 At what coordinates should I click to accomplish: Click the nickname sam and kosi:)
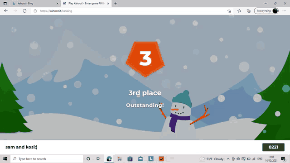(x=21, y=147)
